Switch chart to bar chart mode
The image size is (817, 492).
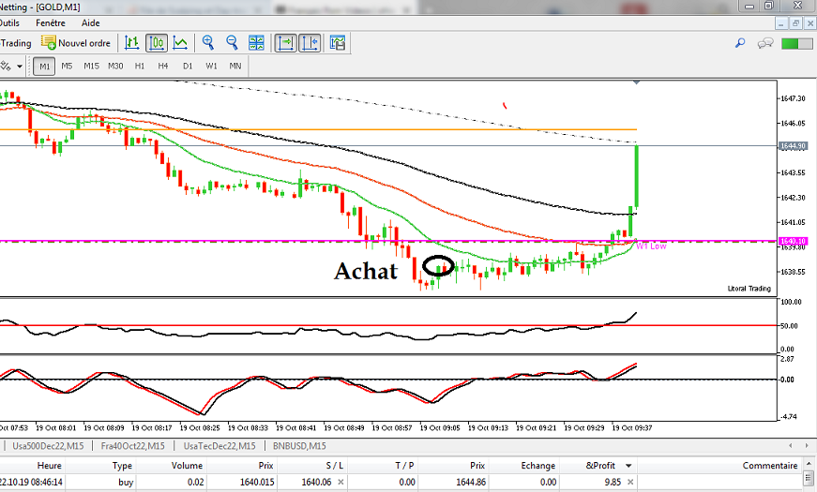click(x=132, y=43)
